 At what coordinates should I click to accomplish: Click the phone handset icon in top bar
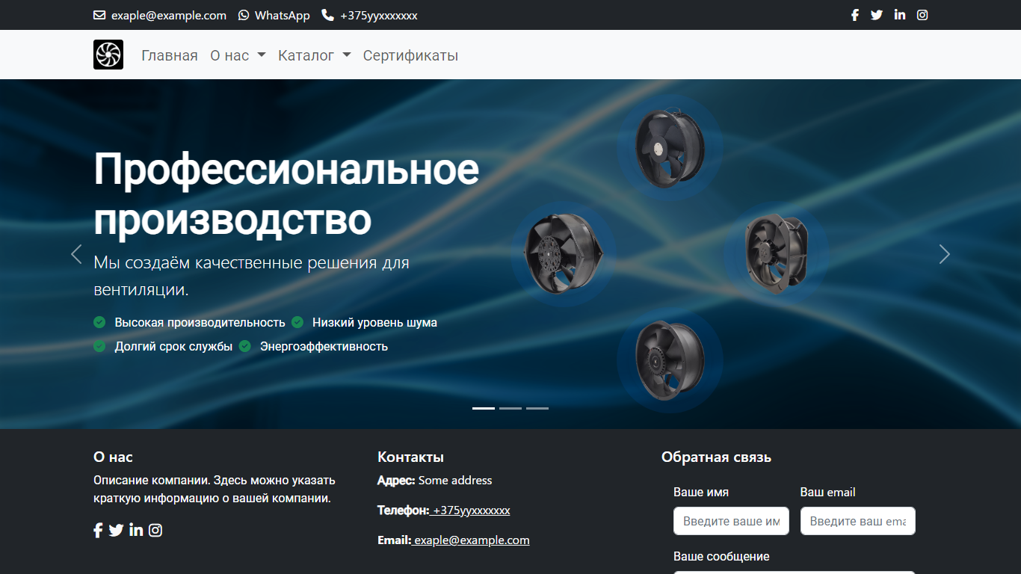(x=327, y=15)
